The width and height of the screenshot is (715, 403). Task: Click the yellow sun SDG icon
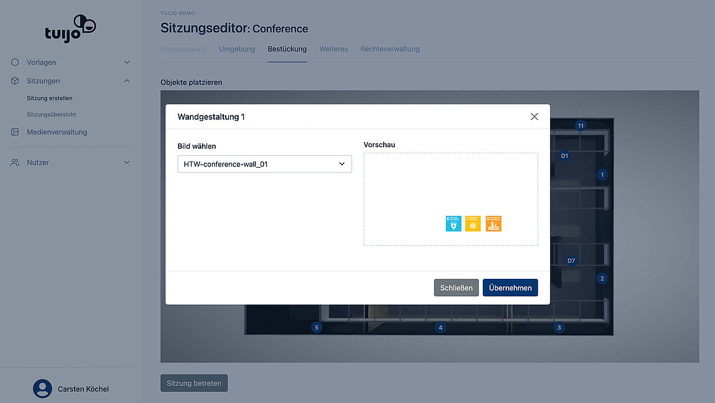pos(473,224)
